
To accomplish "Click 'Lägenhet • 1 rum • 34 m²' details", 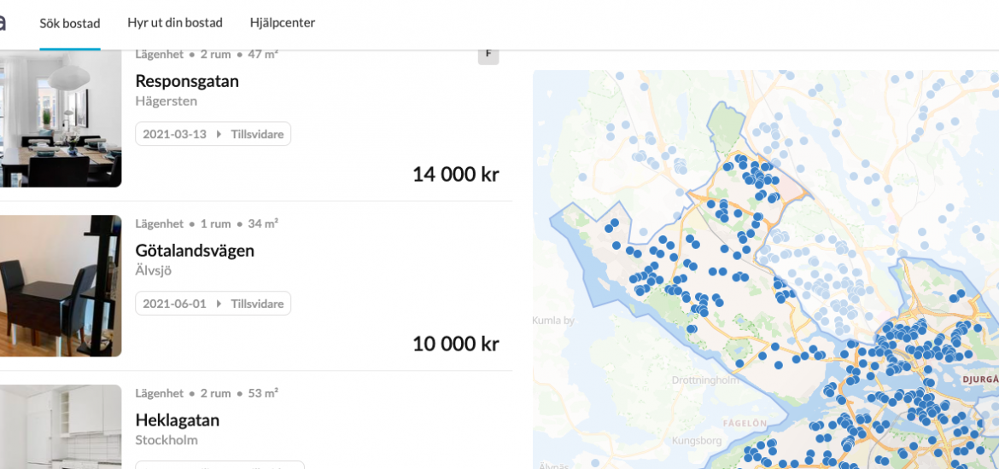I will point(207,224).
